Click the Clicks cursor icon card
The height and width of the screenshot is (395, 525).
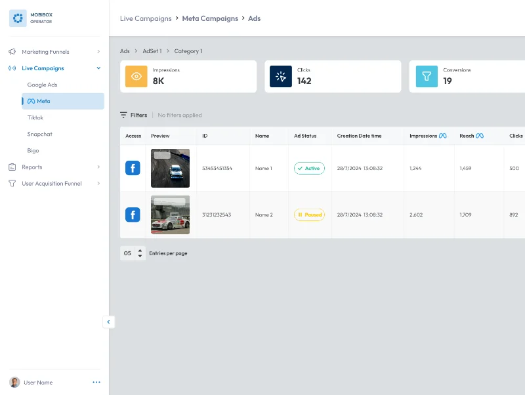coord(280,76)
